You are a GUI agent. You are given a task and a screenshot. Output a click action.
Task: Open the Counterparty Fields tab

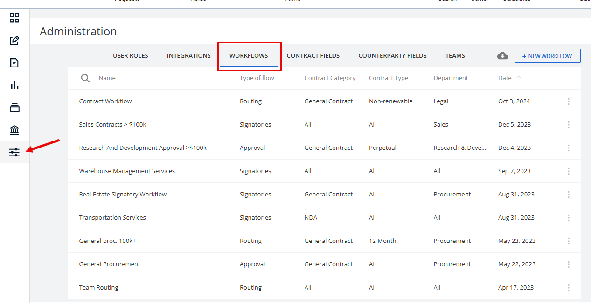coord(392,56)
